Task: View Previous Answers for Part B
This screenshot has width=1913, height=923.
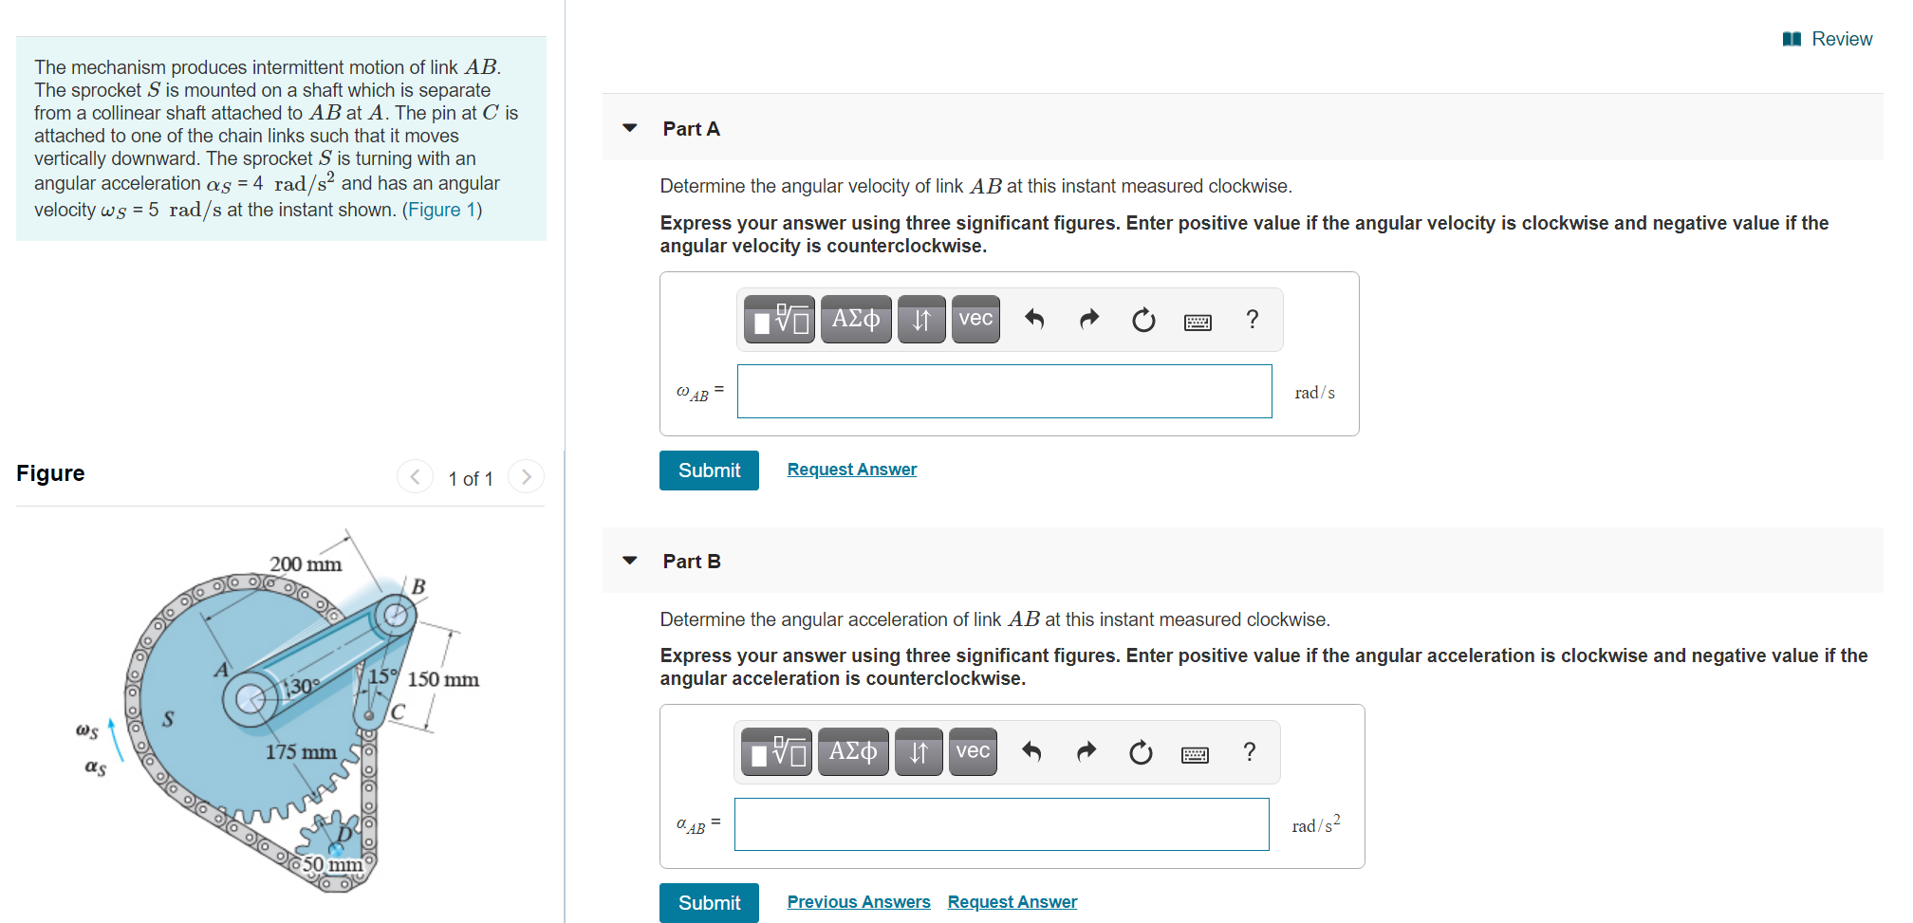Action: (858, 901)
